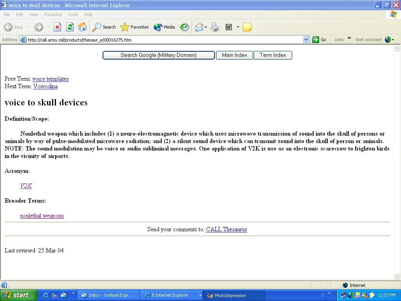
Task: Click the Term Index button
Action: tap(273, 55)
